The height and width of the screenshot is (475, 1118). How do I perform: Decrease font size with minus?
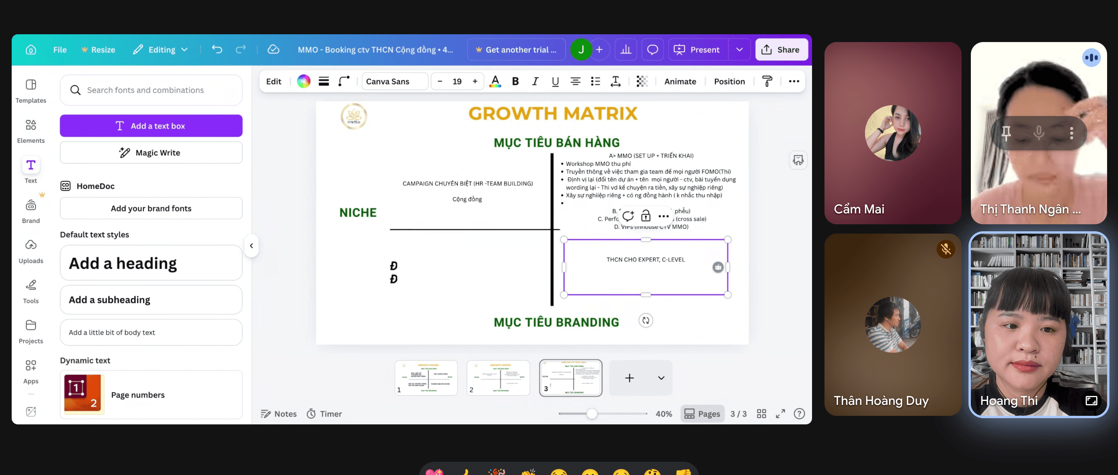tap(439, 81)
